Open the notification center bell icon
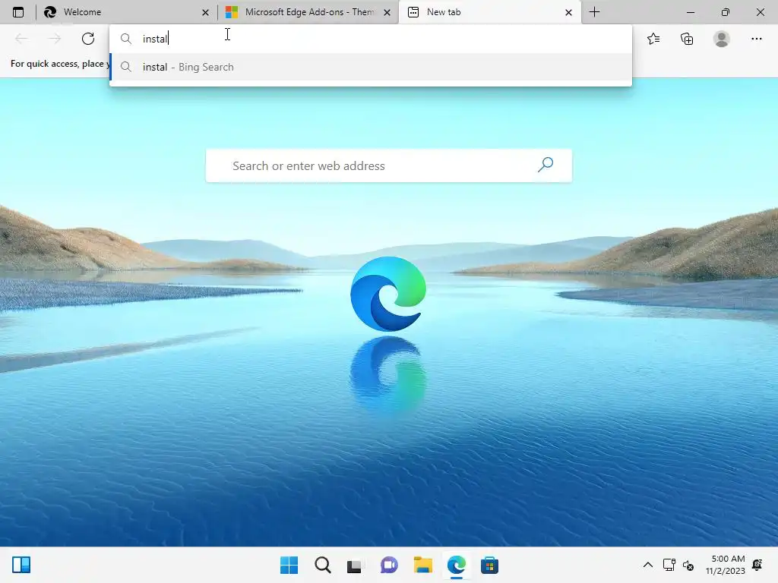Screen dimensions: 778x583 coord(757,565)
